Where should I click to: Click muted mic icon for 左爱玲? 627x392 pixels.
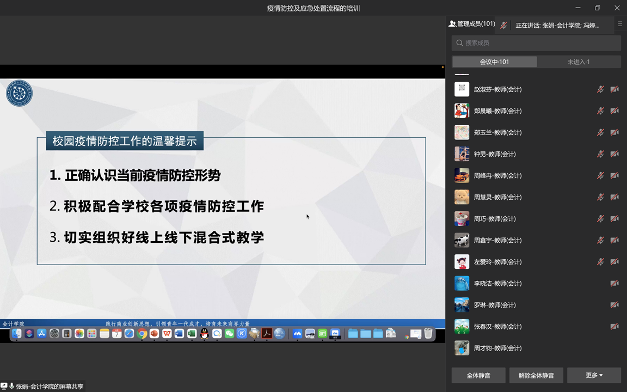[600, 262]
